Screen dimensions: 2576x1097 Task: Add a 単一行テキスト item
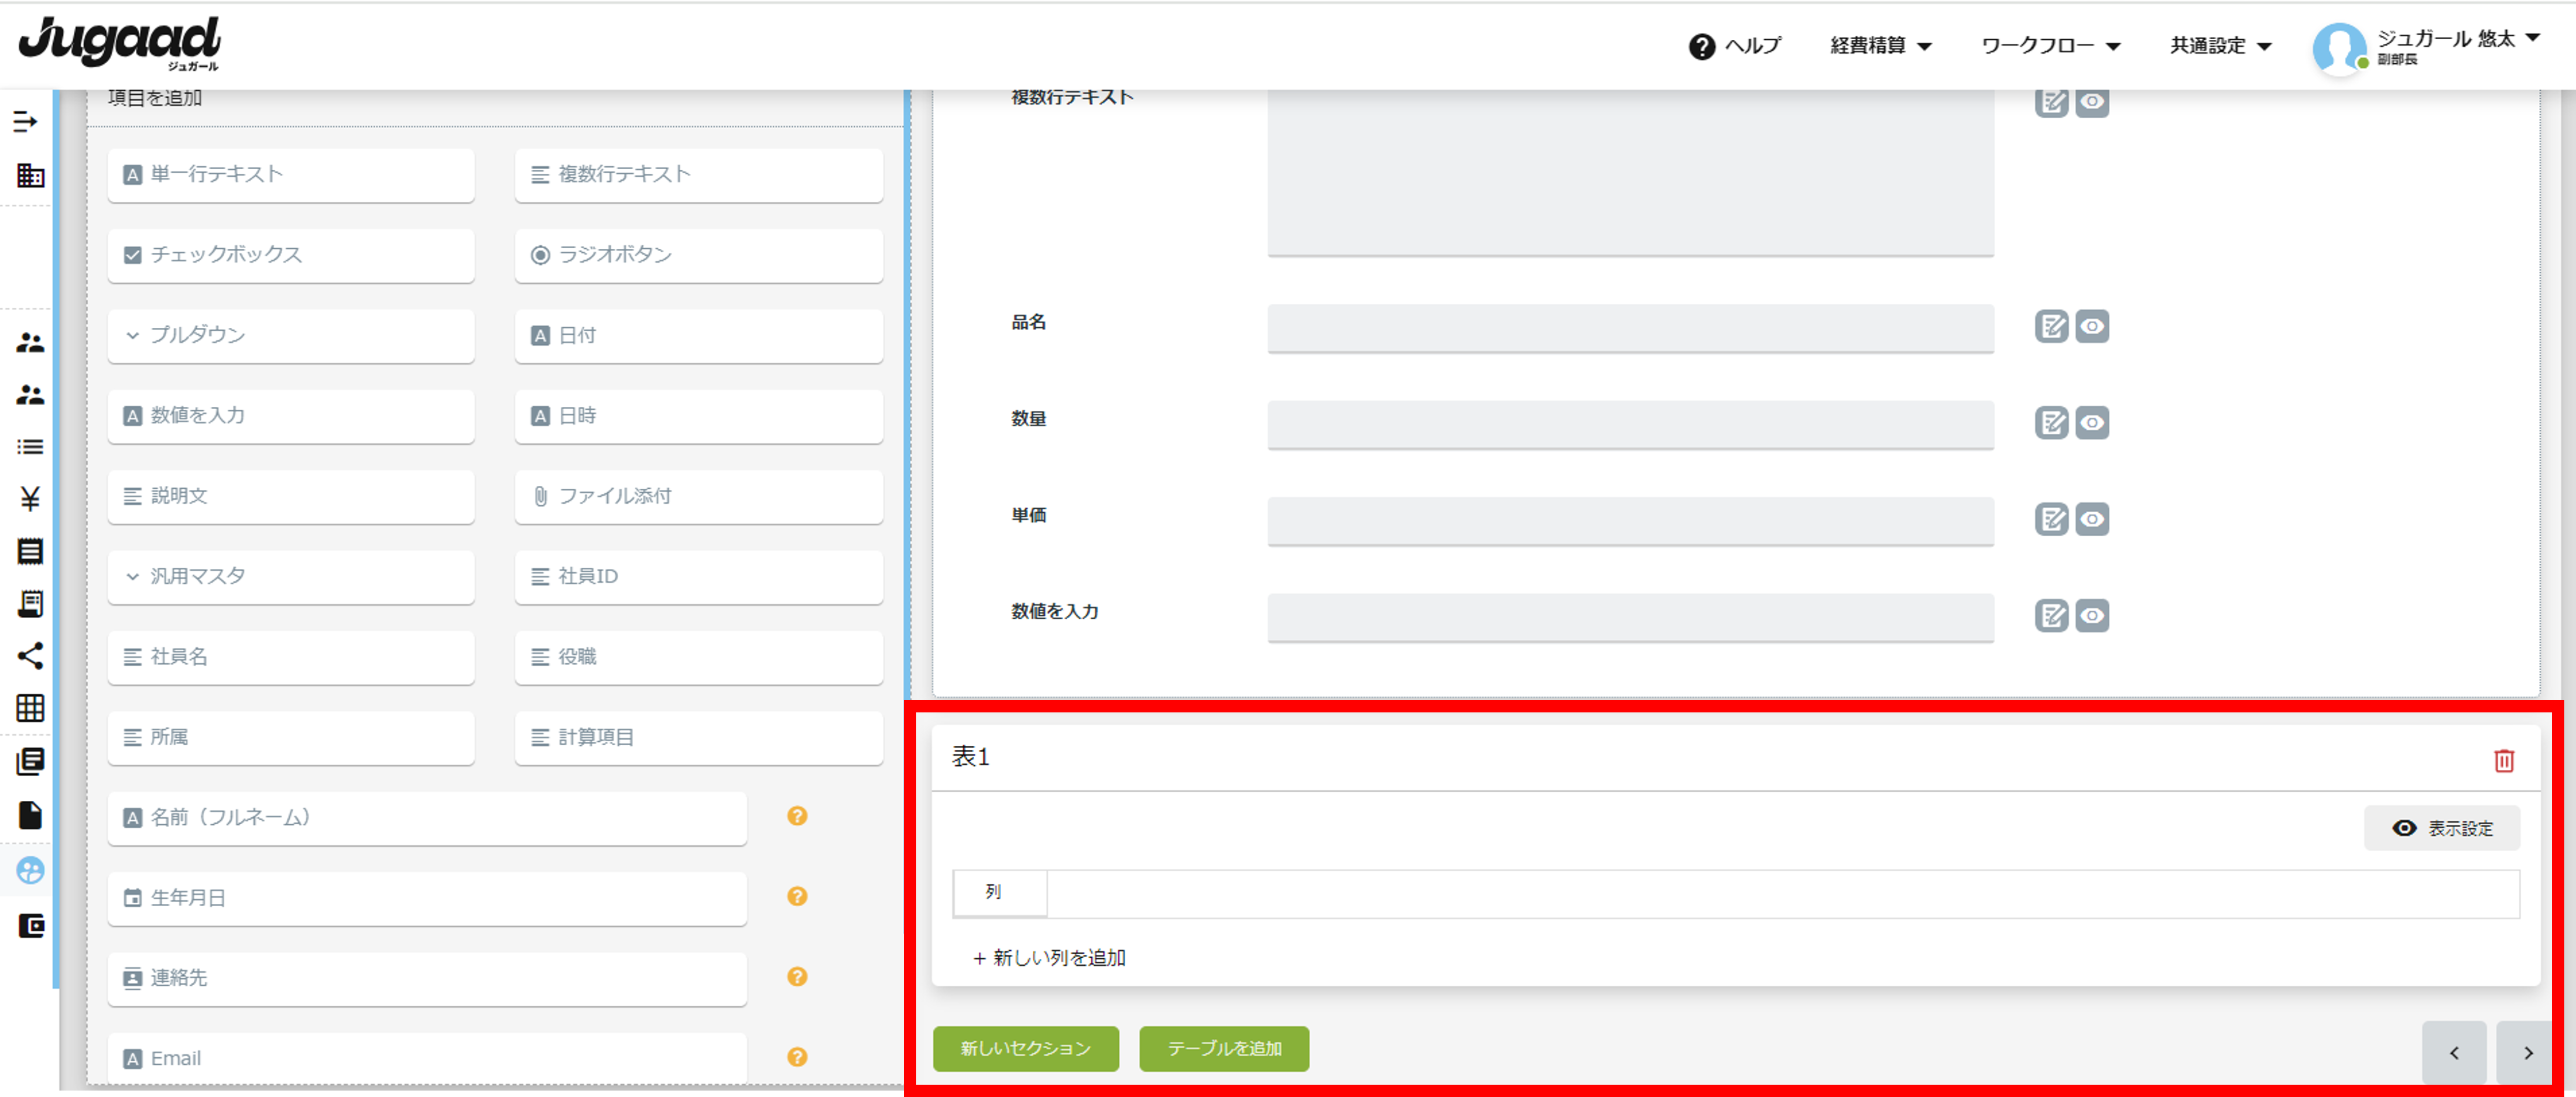pos(291,175)
